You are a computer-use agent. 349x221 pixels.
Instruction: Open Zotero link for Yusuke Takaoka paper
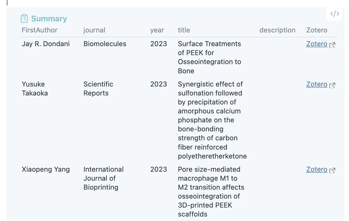click(x=317, y=84)
